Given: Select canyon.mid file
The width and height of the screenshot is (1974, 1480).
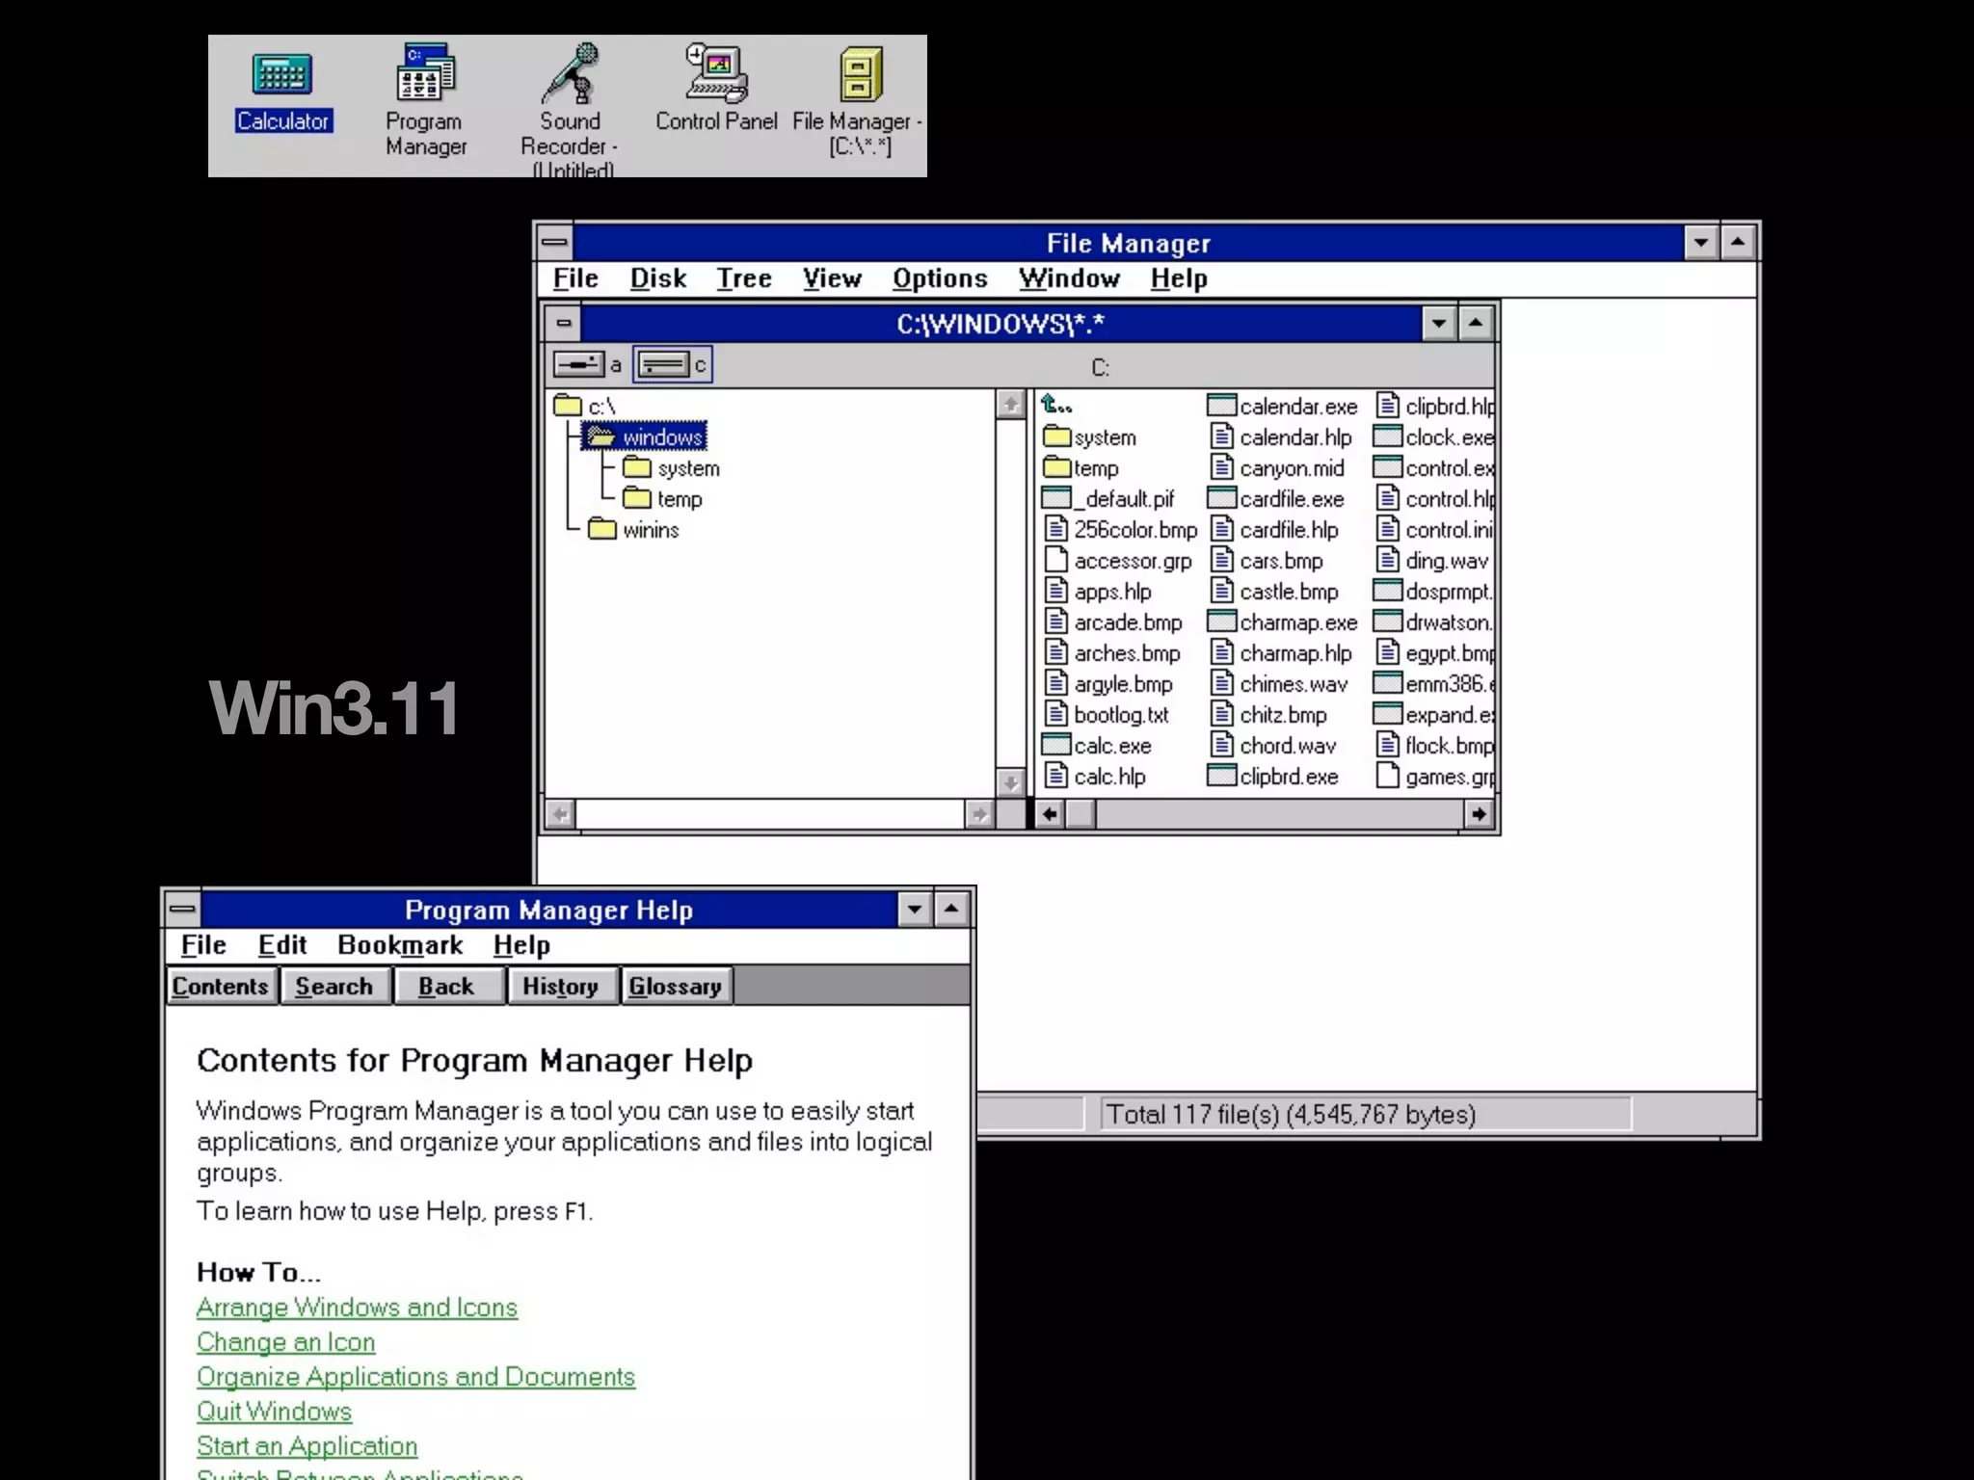Looking at the screenshot, I should [1278, 468].
